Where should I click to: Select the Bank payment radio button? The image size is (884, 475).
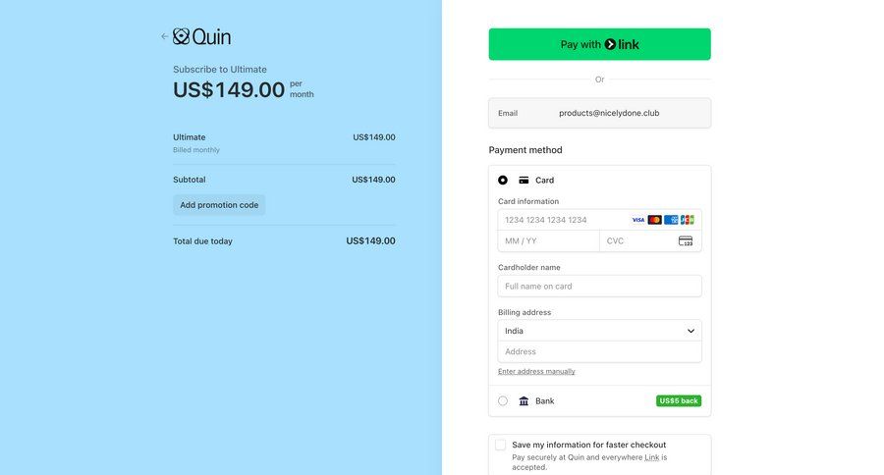503,401
